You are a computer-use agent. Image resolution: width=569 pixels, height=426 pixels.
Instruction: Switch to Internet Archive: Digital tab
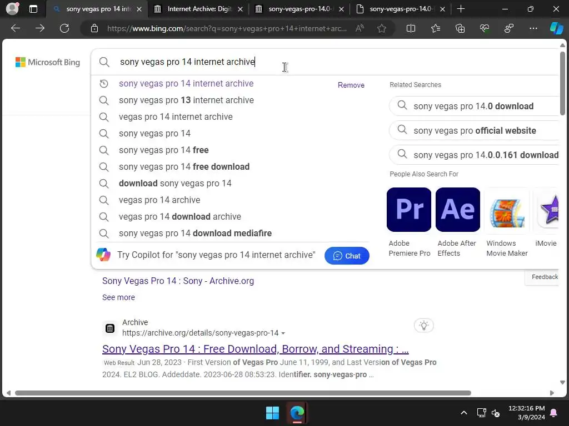198,9
